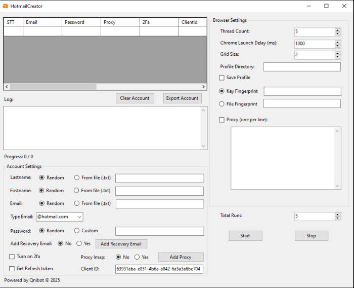Click the table's left scroll arrow
Image resolution: width=354 pixels, height=288 pixels.
[7, 87]
